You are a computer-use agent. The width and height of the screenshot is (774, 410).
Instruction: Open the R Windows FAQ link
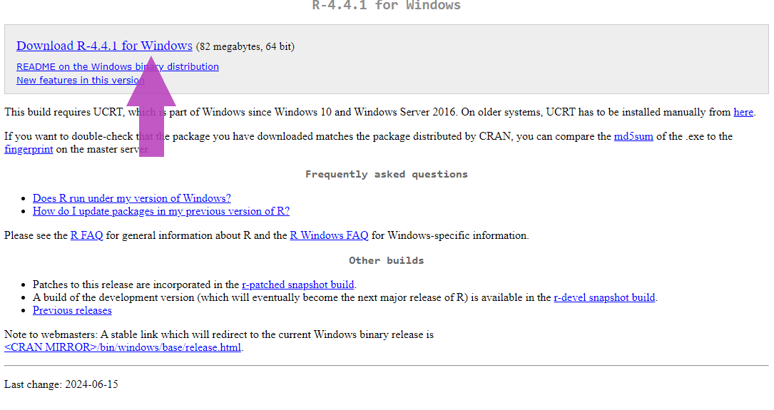(330, 235)
